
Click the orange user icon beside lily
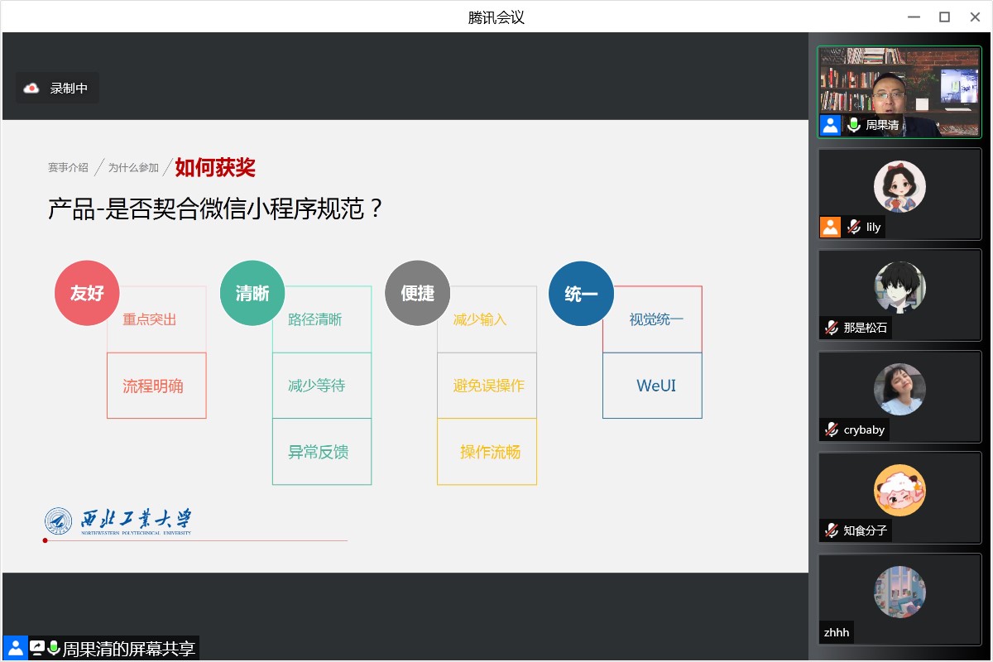[831, 227]
